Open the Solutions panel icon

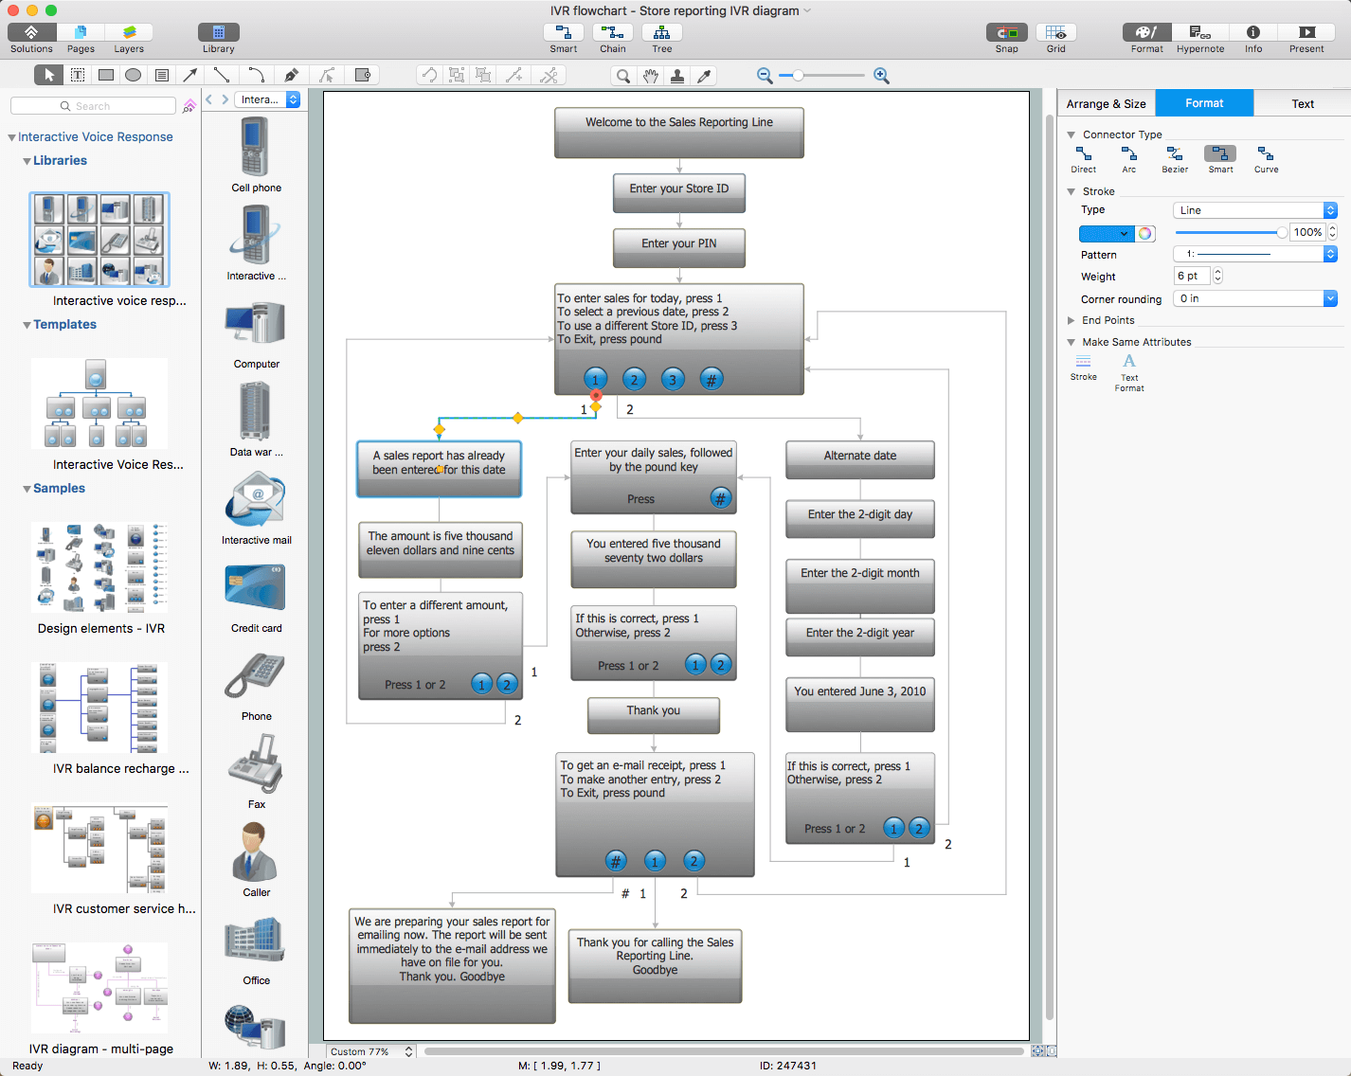click(x=31, y=33)
